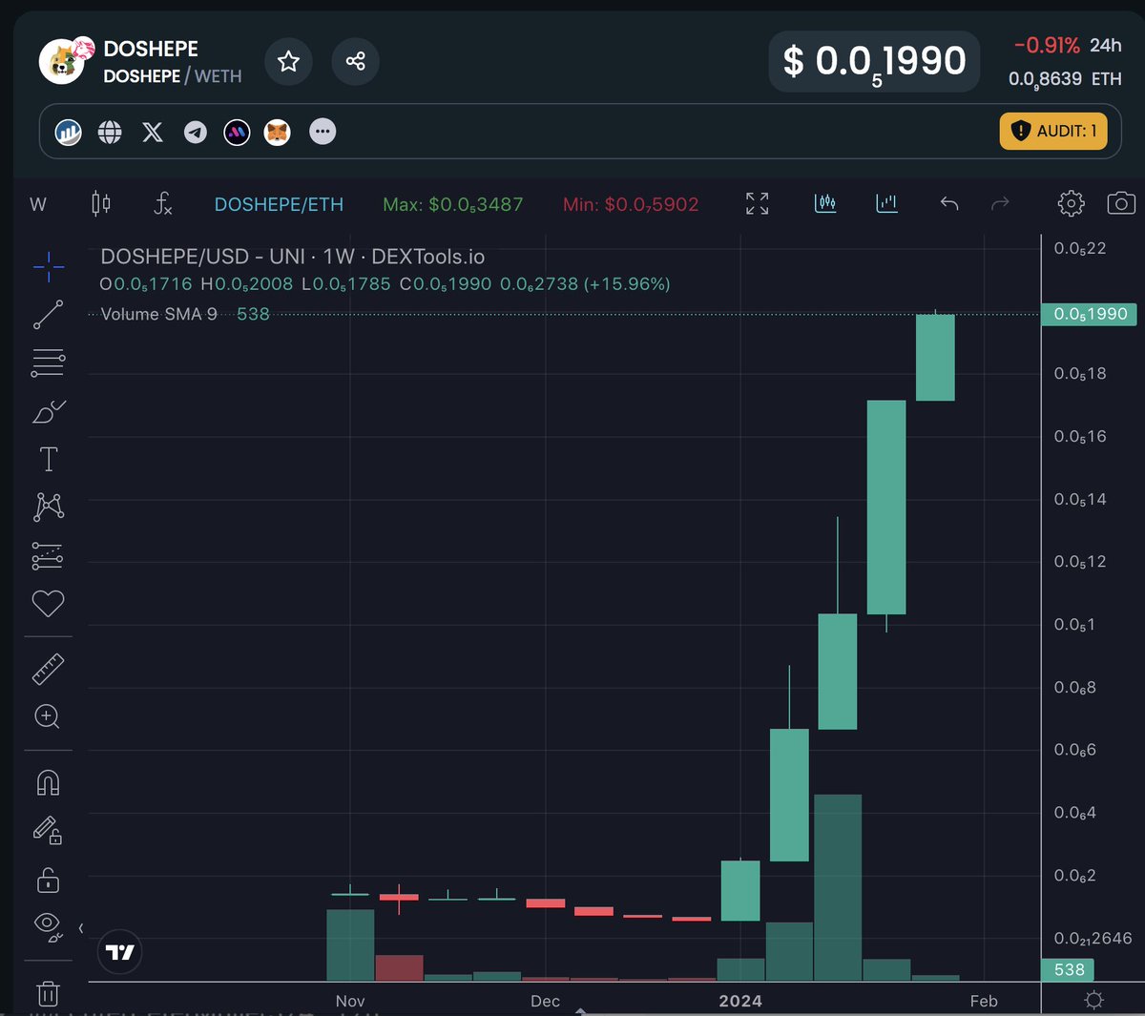
Task: Open the heart icons tool
Action: pos(49,604)
